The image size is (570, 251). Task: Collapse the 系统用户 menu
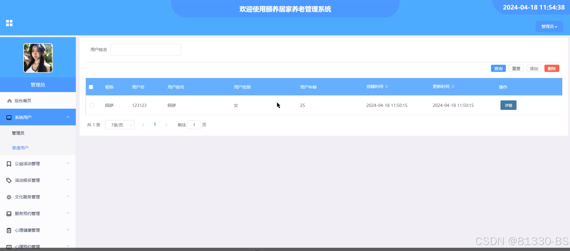coord(68,117)
